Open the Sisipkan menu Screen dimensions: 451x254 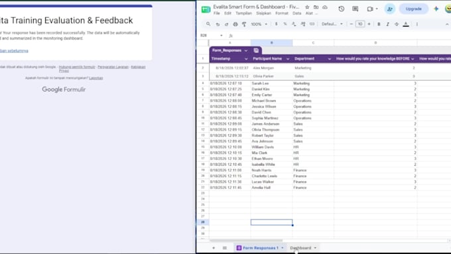click(263, 13)
